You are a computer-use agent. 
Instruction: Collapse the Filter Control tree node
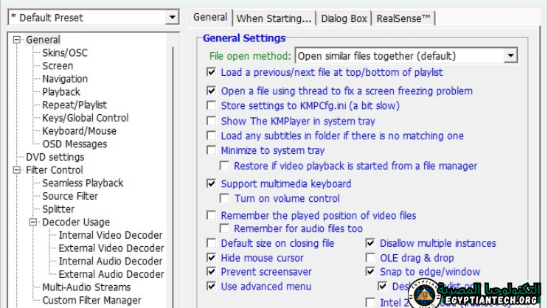(16, 170)
